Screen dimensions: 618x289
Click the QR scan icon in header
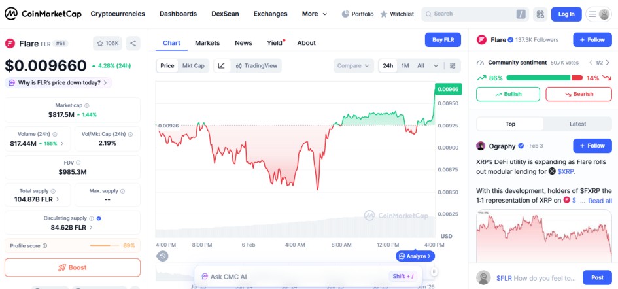(540, 14)
